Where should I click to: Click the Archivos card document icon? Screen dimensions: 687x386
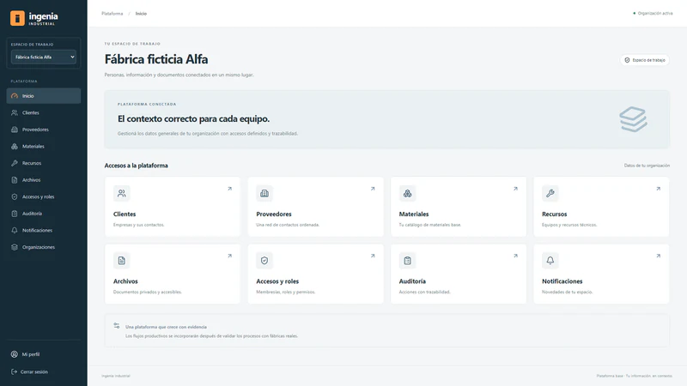click(122, 261)
